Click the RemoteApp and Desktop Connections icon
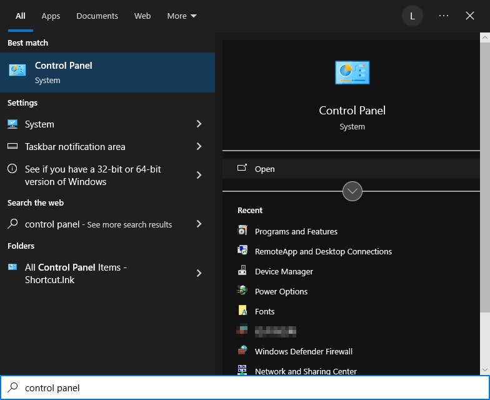Screen dimensions: 490x400 pyautogui.click(x=242, y=250)
